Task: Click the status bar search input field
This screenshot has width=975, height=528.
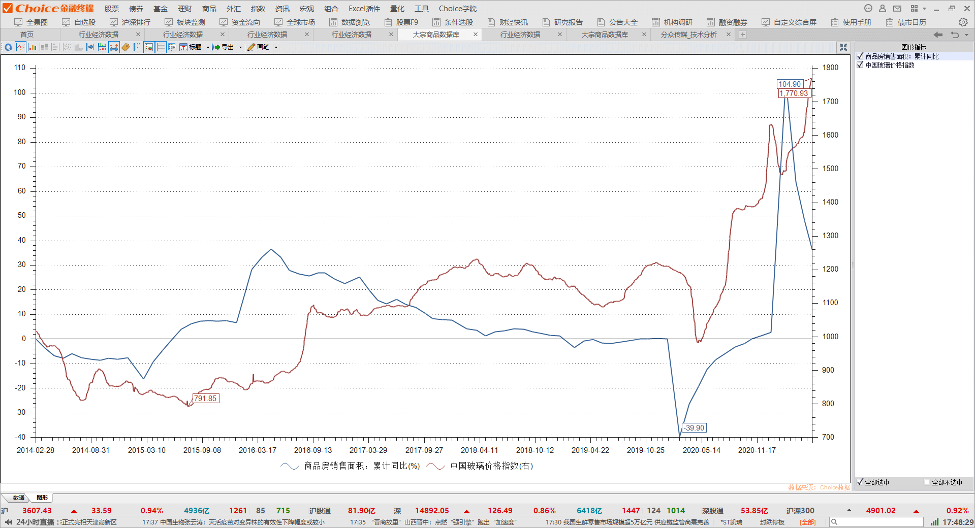Action: 876,522
